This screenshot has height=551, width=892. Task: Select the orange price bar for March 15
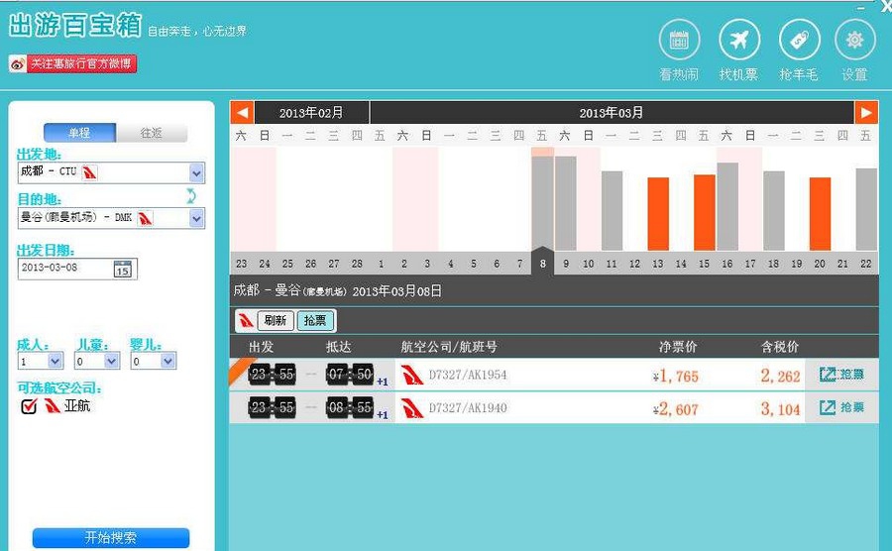[705, 213]
